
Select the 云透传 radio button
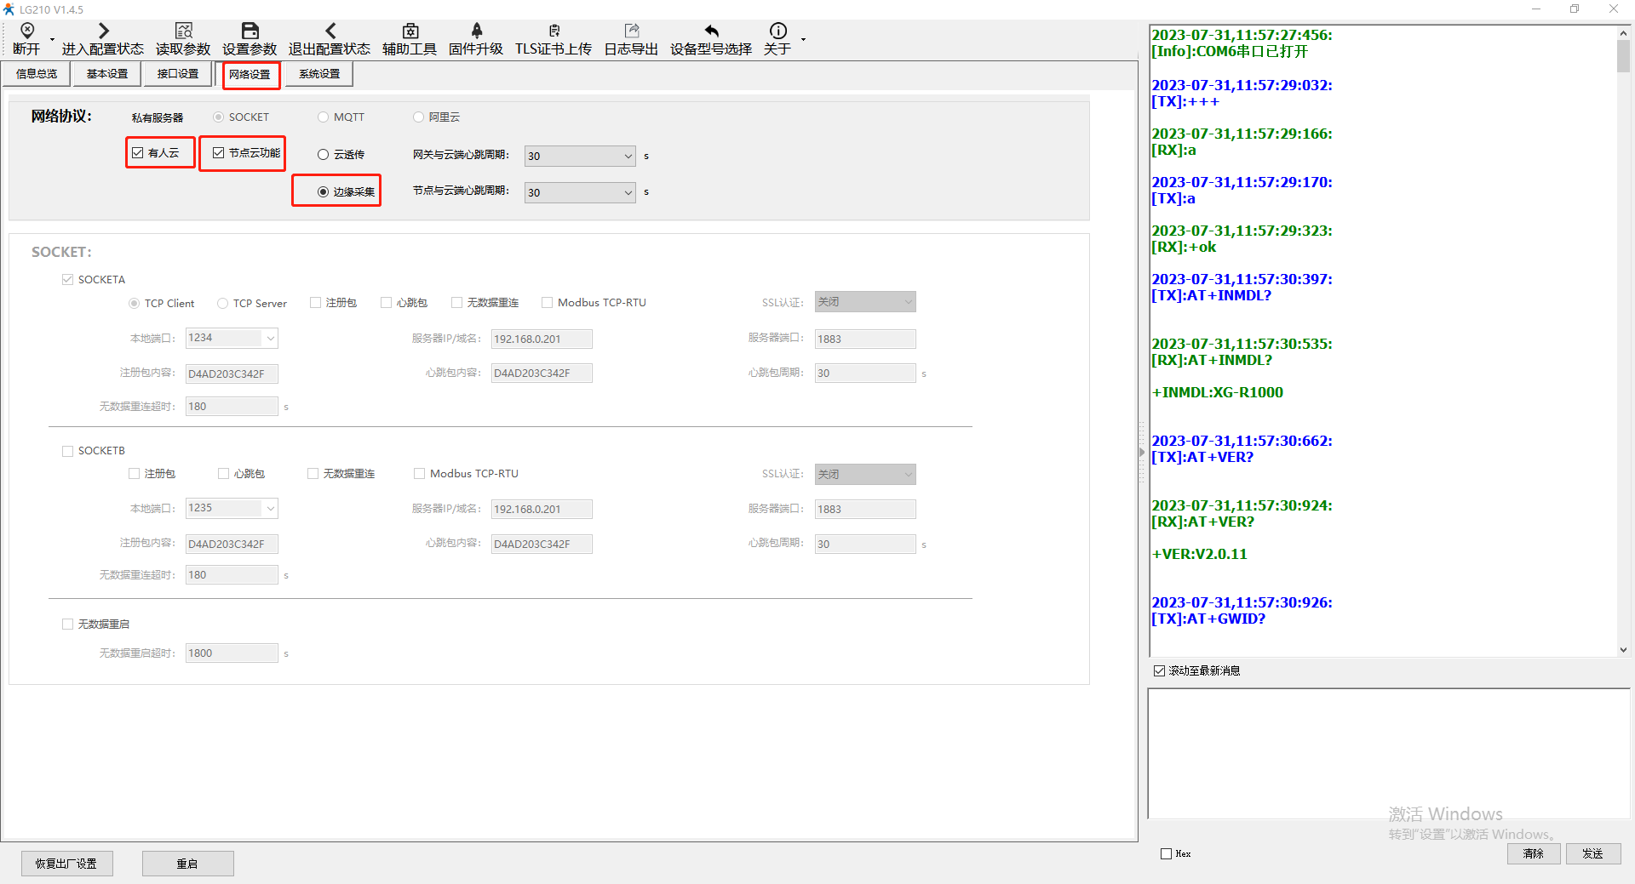tap(324, 155)
